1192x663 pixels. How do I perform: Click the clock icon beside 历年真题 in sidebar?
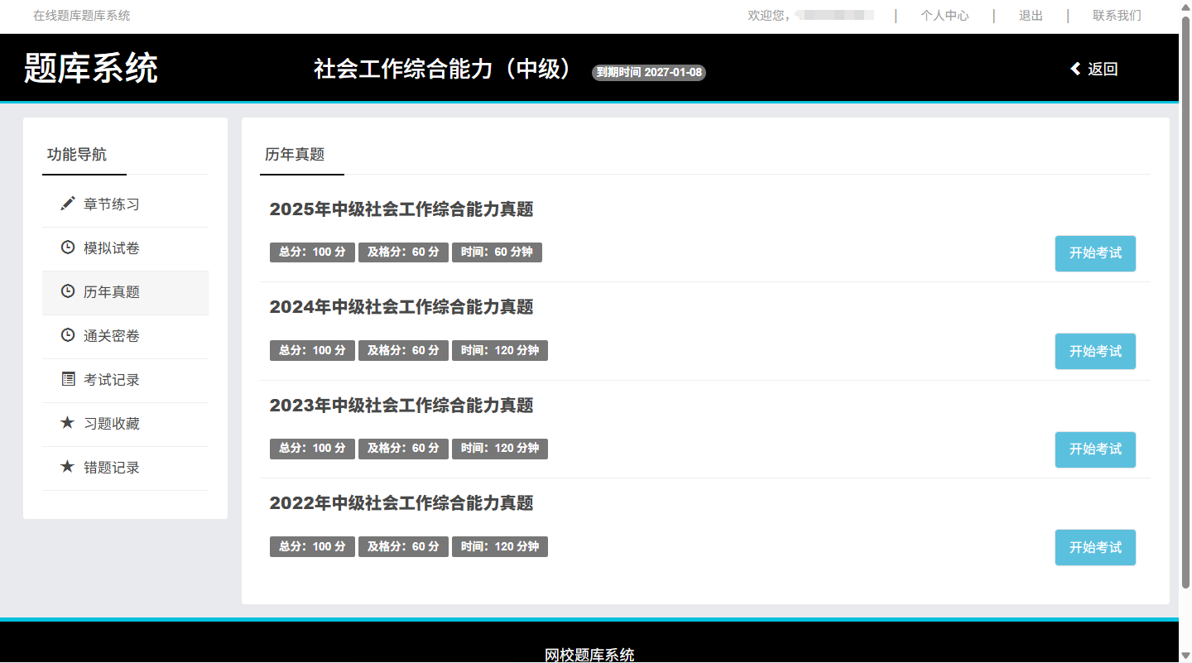tap(68, 291)
